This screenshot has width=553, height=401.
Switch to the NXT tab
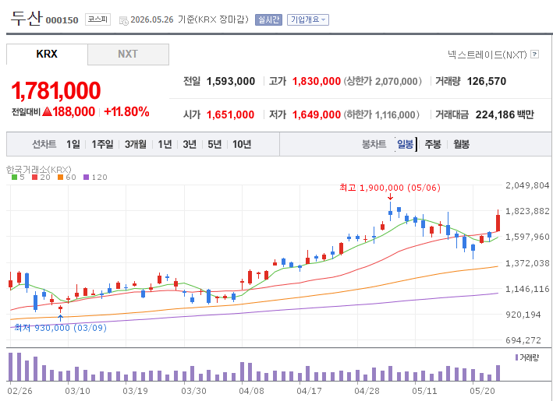(x=128, y=55)
